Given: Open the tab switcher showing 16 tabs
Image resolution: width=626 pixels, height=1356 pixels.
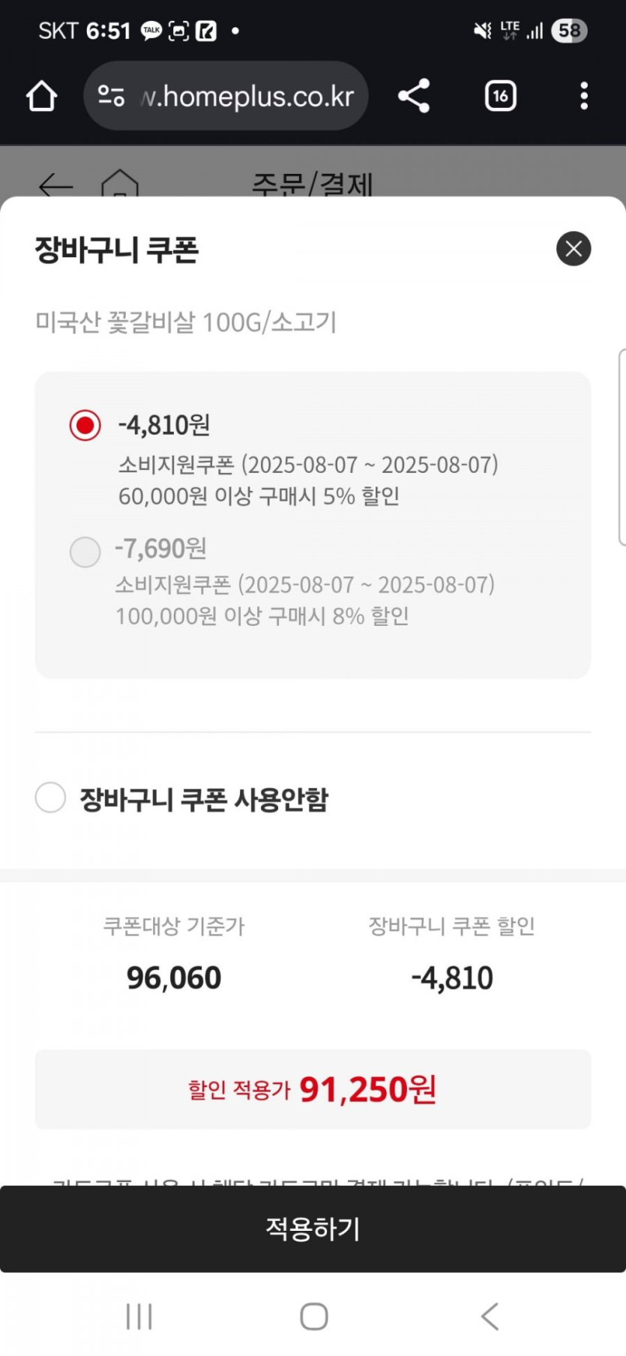Looking at the screenshot, I should [500, 96].
